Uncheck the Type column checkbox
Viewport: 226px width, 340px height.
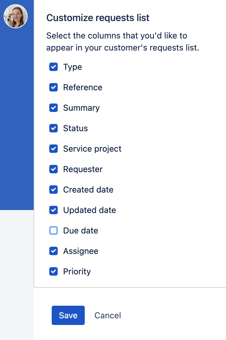tap(53, 67)
